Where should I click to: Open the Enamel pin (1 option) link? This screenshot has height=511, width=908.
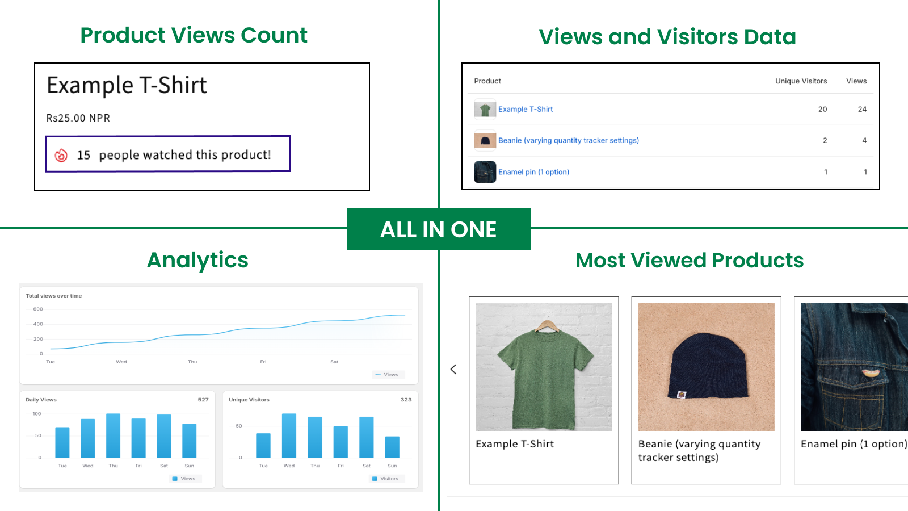click(533, 171)
